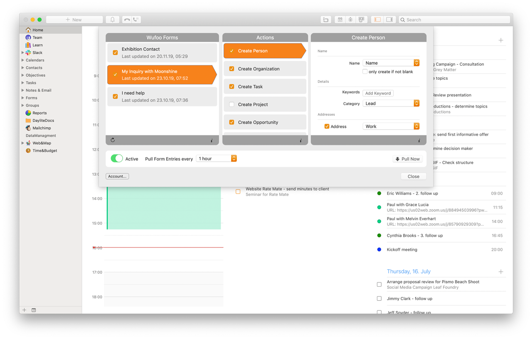Open the Pull Form Entries interval dropdown
532x339 pixels.
point(217,159)
